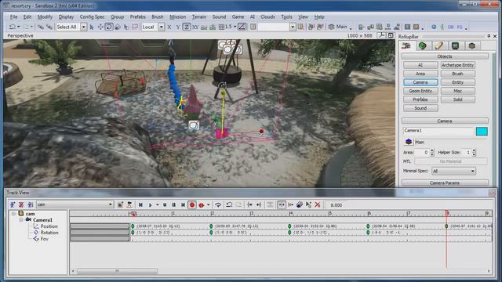Toggle the Auto Record button in Track View
The width and height of the screenshot is (502, 282).
pos(202,205)
